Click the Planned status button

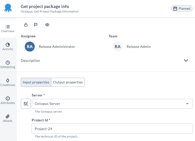(182, 8)
